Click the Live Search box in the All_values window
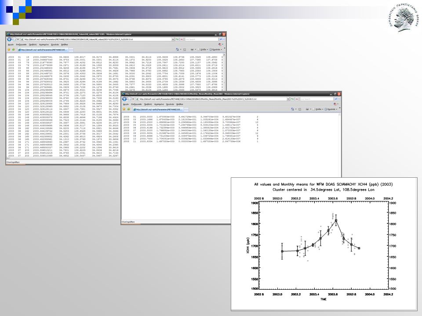The height and width of the screenshot is (316, 422). pos(201,39)
